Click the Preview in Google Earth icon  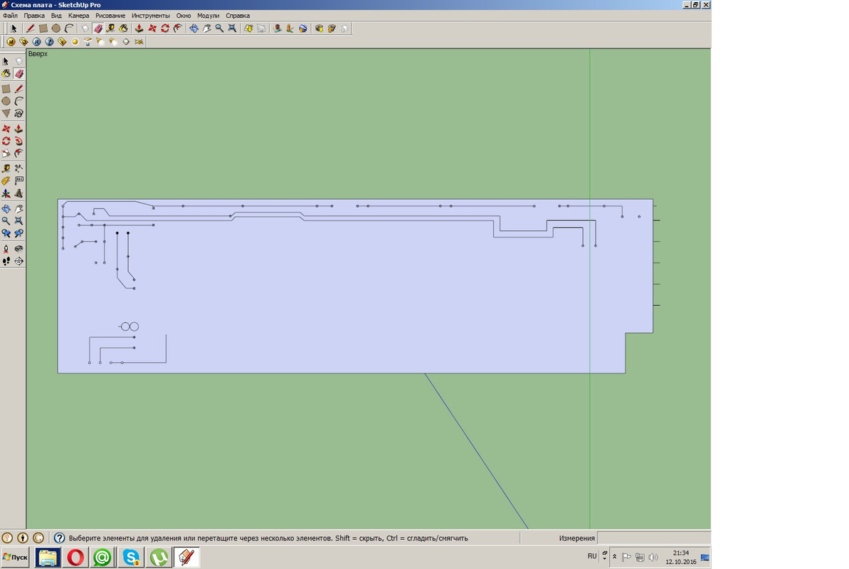tap(303, 28)
